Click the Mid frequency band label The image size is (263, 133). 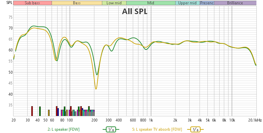click(151, 3)
